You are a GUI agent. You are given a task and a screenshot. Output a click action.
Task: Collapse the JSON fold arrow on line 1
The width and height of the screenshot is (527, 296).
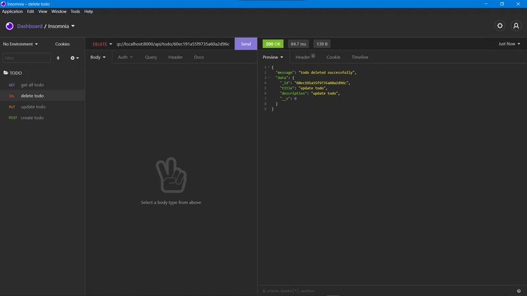click(x=269, y=67)
